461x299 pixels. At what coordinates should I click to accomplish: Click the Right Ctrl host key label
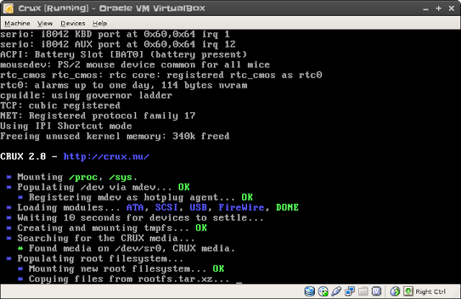431,292
